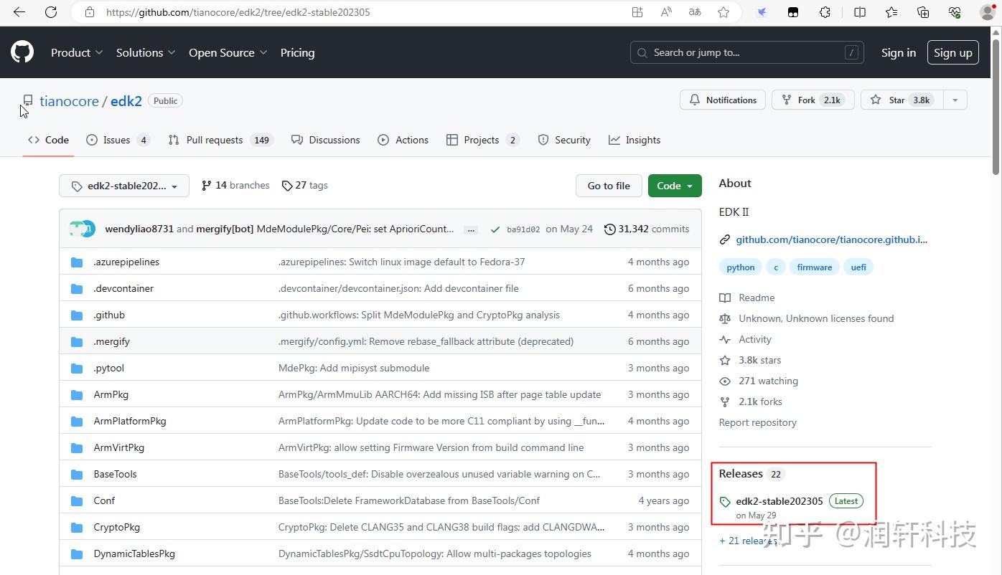Click the Go to file button
The width and height of the screenshot is (1002, 575).
609,186
